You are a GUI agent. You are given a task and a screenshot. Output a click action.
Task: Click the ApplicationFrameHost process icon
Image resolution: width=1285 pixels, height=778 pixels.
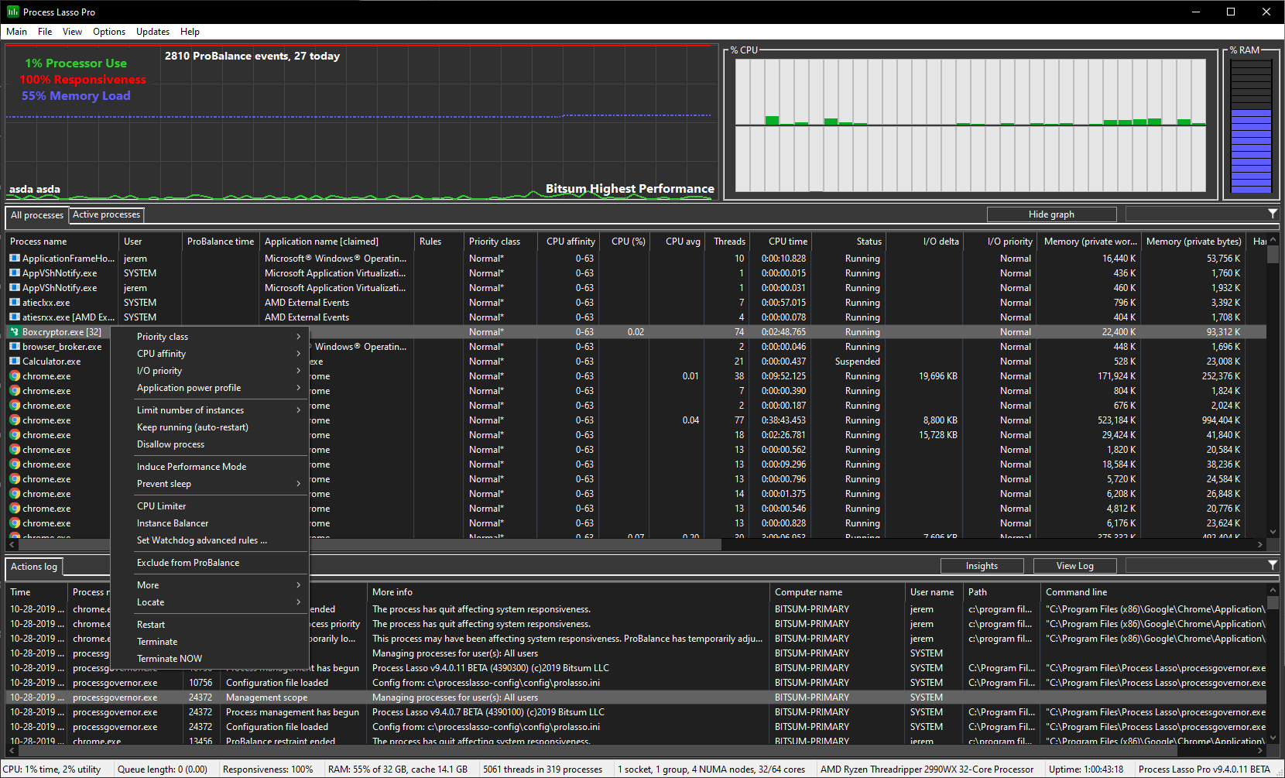pos(15,259)
